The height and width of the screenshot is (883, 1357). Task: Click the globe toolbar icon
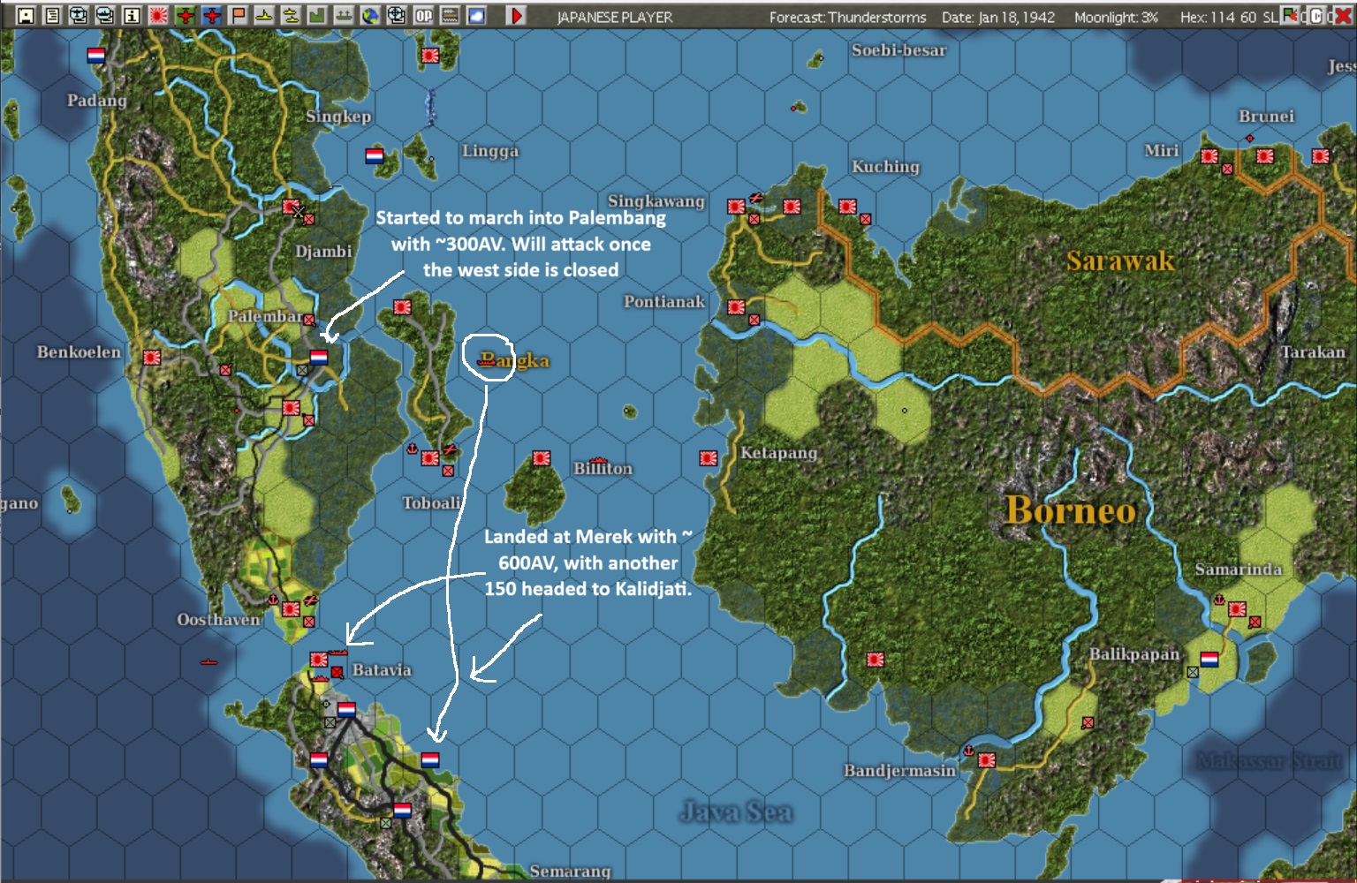coord(370,15)
